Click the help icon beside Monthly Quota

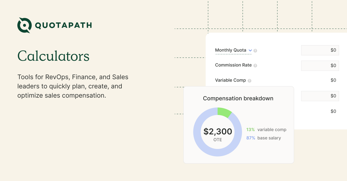[x=255, y=50]
